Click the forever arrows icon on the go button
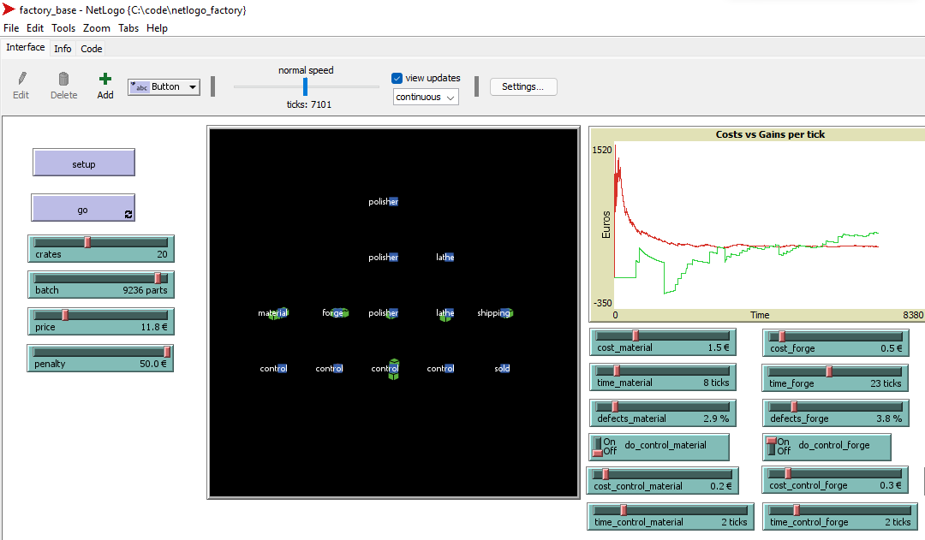The height and width of the screenshot is (540, 925). point(128,215)
